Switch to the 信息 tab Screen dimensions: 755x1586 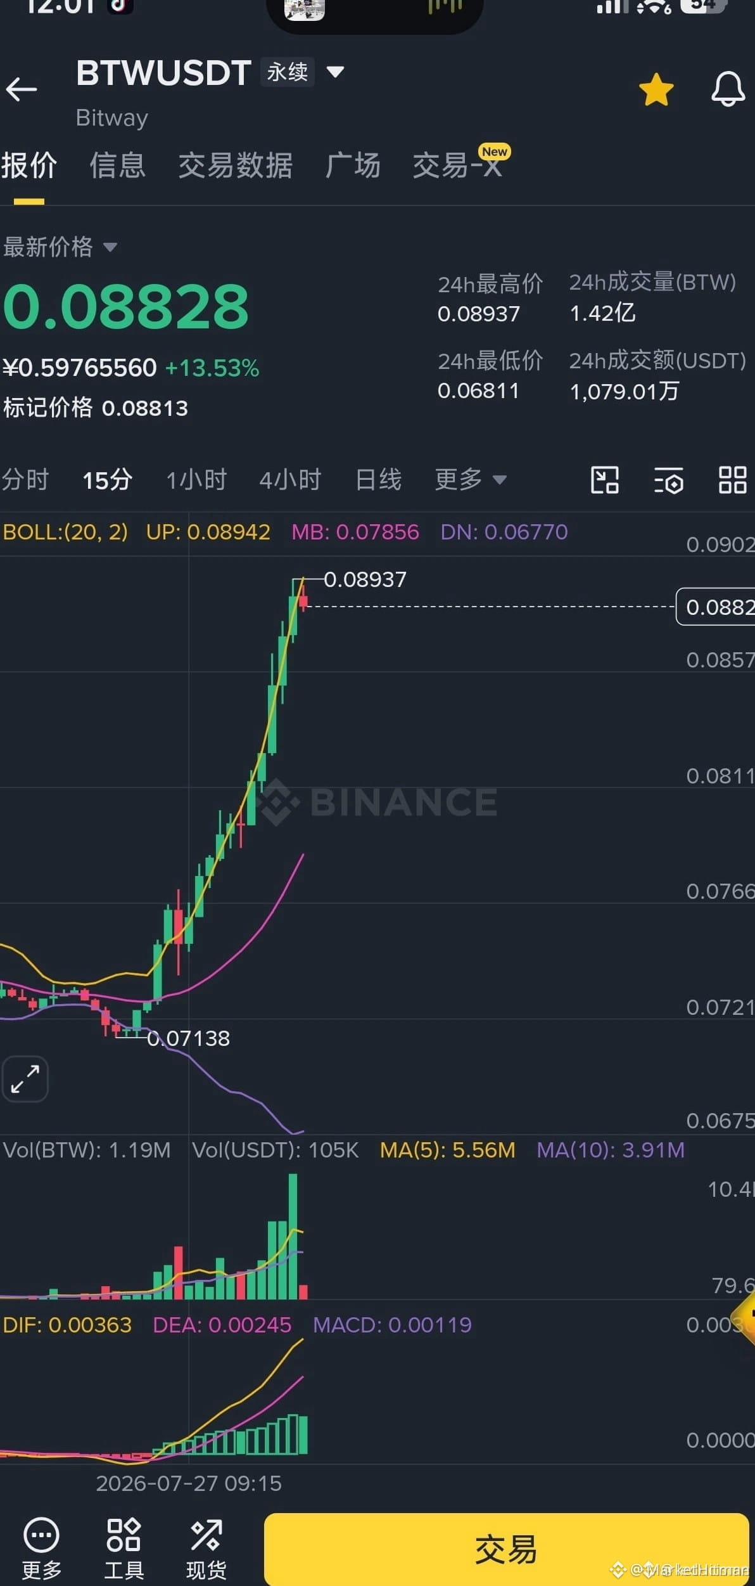[x=118, y=165]
